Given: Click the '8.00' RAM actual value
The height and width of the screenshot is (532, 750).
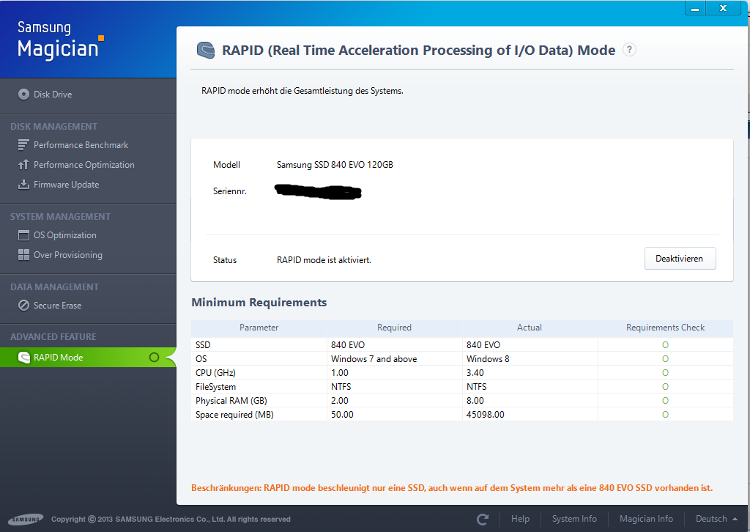Looking at the screenshot, I should click(x=475, y=400).
